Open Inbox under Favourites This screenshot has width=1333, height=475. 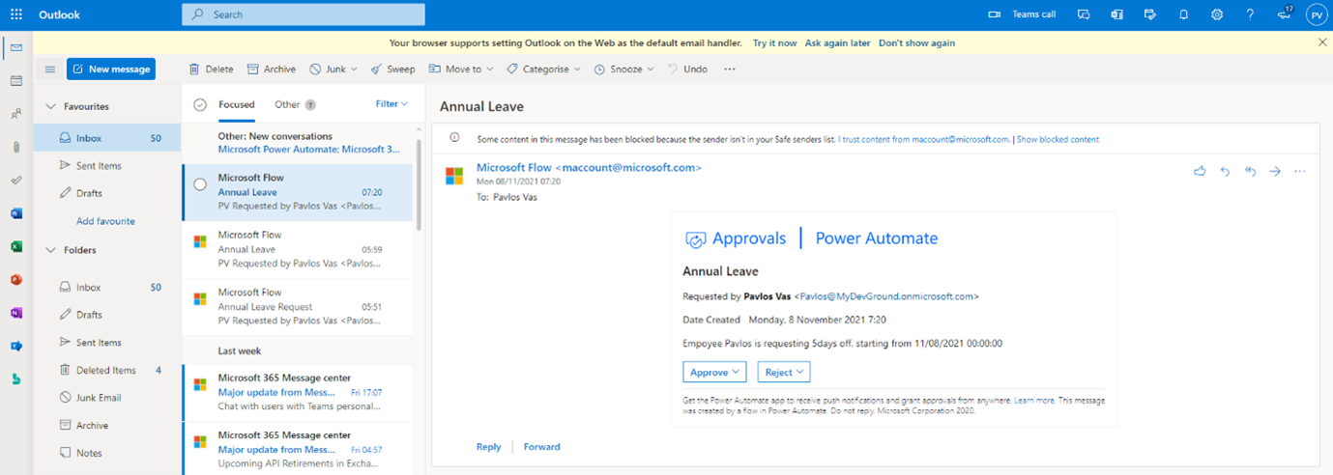107,138
